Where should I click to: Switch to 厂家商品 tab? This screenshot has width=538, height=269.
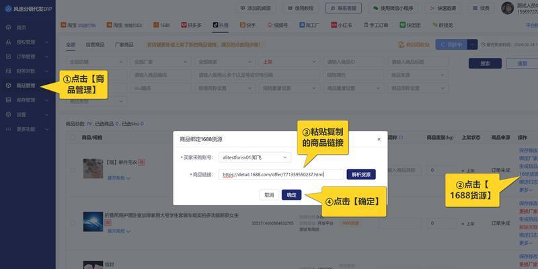124,44
